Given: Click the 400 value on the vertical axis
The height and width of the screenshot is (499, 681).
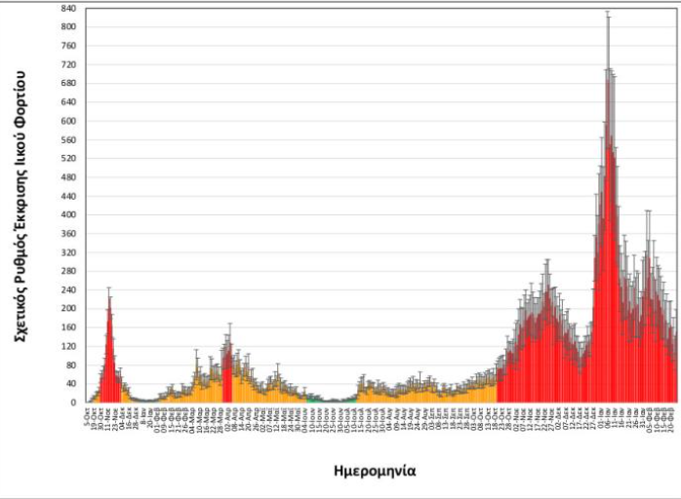Looking at the screenshot, I should (68, 214).
